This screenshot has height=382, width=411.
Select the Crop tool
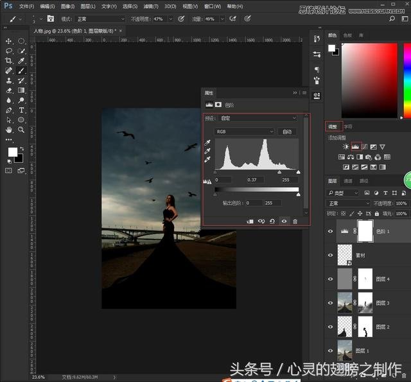(9, 60)
